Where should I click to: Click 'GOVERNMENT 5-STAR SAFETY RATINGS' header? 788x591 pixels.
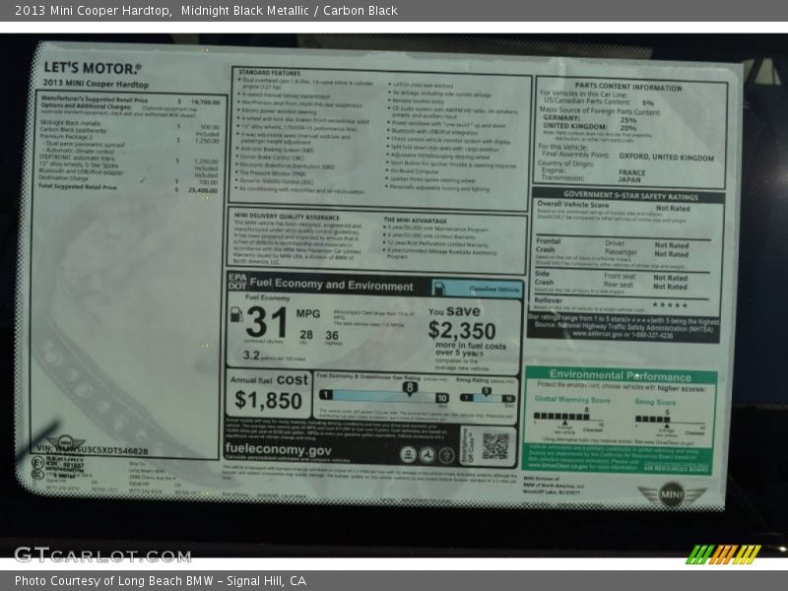coord(630,195)
